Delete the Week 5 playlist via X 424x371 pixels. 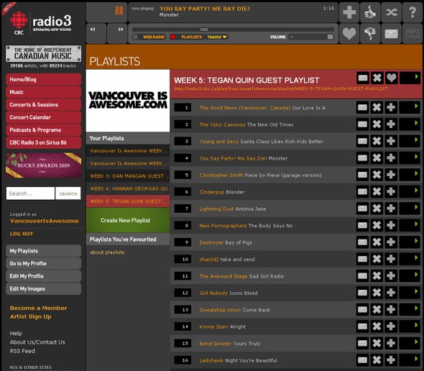pos(377,78)
